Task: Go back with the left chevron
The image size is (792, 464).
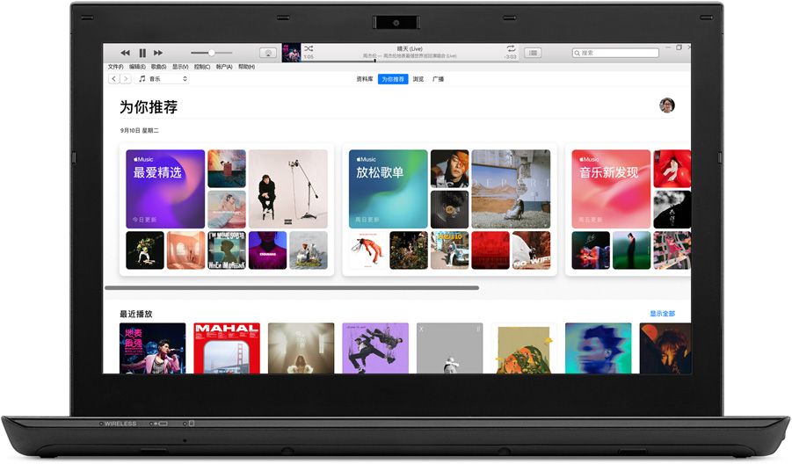Action: [x=114, y=79]
